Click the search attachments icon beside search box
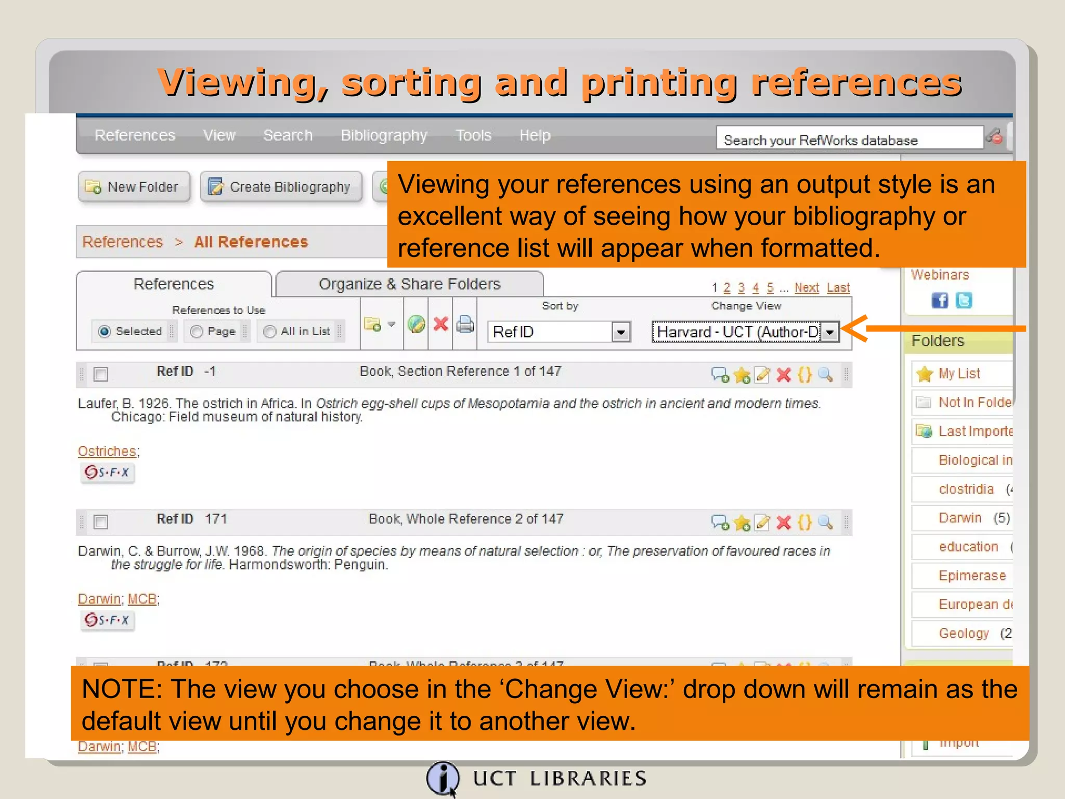The height and width of the screenshot is (799, 1065). pos(994,137)
